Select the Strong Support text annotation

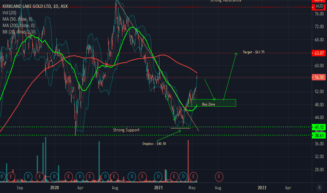(x=126, y=130)
